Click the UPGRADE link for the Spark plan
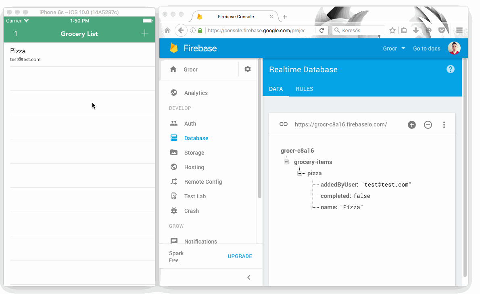Image resolution: width=480 pixels, height=294 pixels. pyautogui.click(x=240, y=256)
